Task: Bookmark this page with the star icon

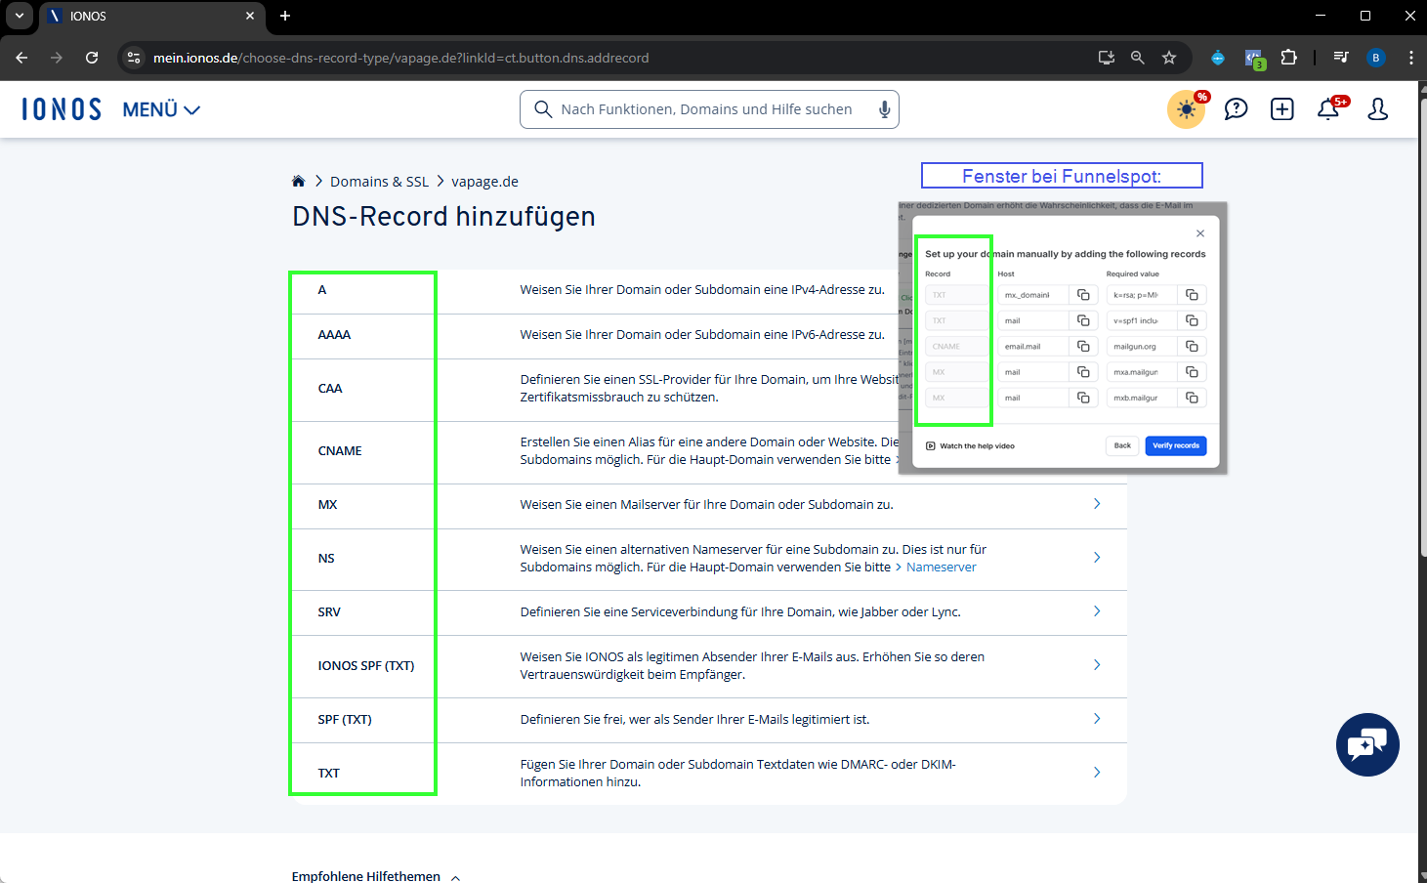Action: coord(1169,58)
